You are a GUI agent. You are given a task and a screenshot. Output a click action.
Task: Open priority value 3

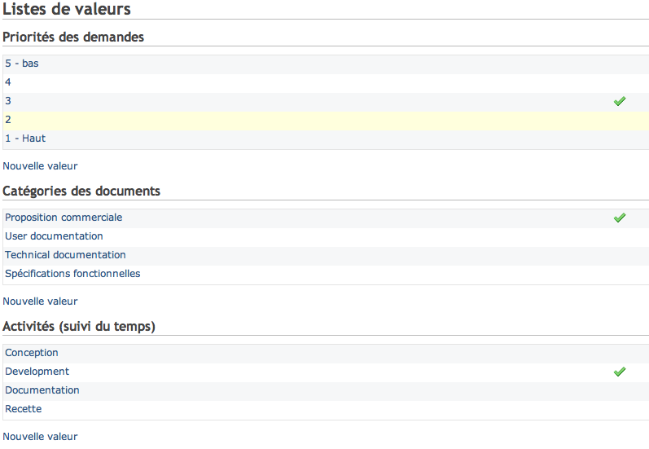pos(8,101)
